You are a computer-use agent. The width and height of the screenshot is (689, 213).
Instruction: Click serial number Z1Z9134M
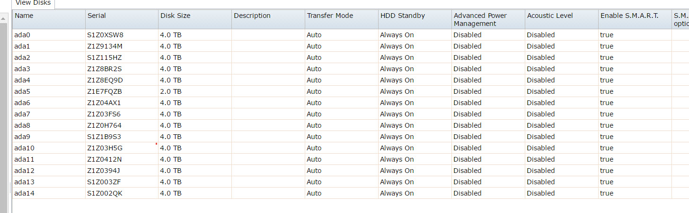click(105, 46)
